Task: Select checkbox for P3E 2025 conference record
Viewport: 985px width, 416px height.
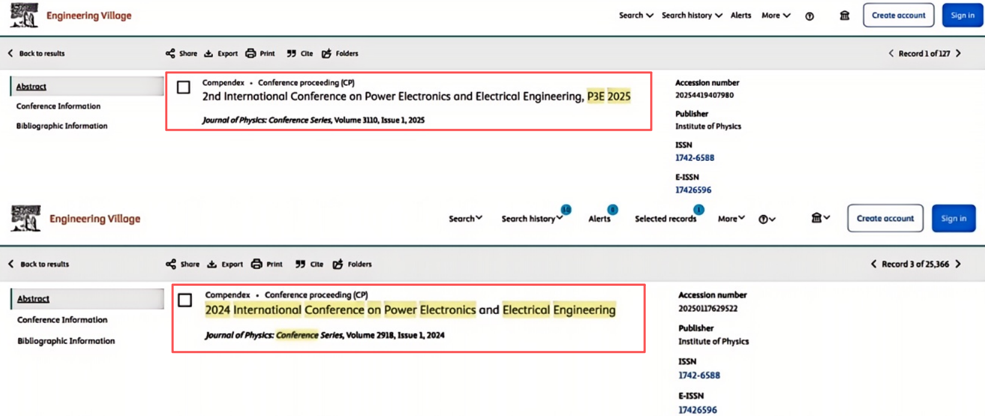Action: tap(183, 88)
